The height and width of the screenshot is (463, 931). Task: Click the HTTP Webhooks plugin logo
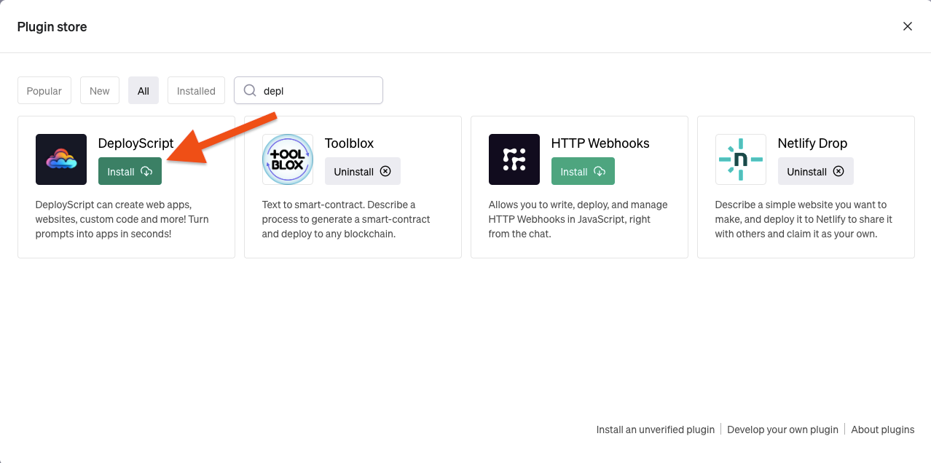coord(514,159)
